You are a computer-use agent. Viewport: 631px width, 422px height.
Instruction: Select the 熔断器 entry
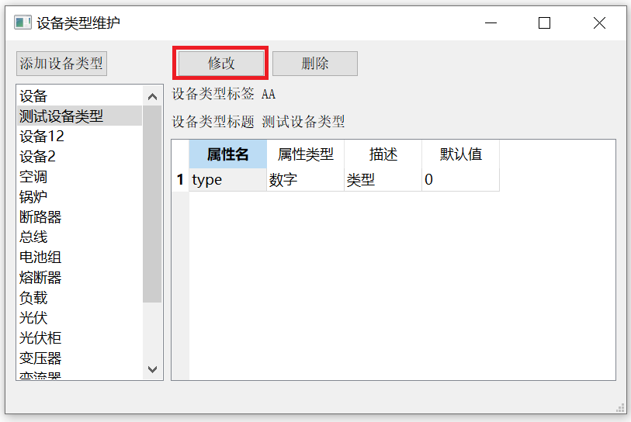(x=80, y=277)
